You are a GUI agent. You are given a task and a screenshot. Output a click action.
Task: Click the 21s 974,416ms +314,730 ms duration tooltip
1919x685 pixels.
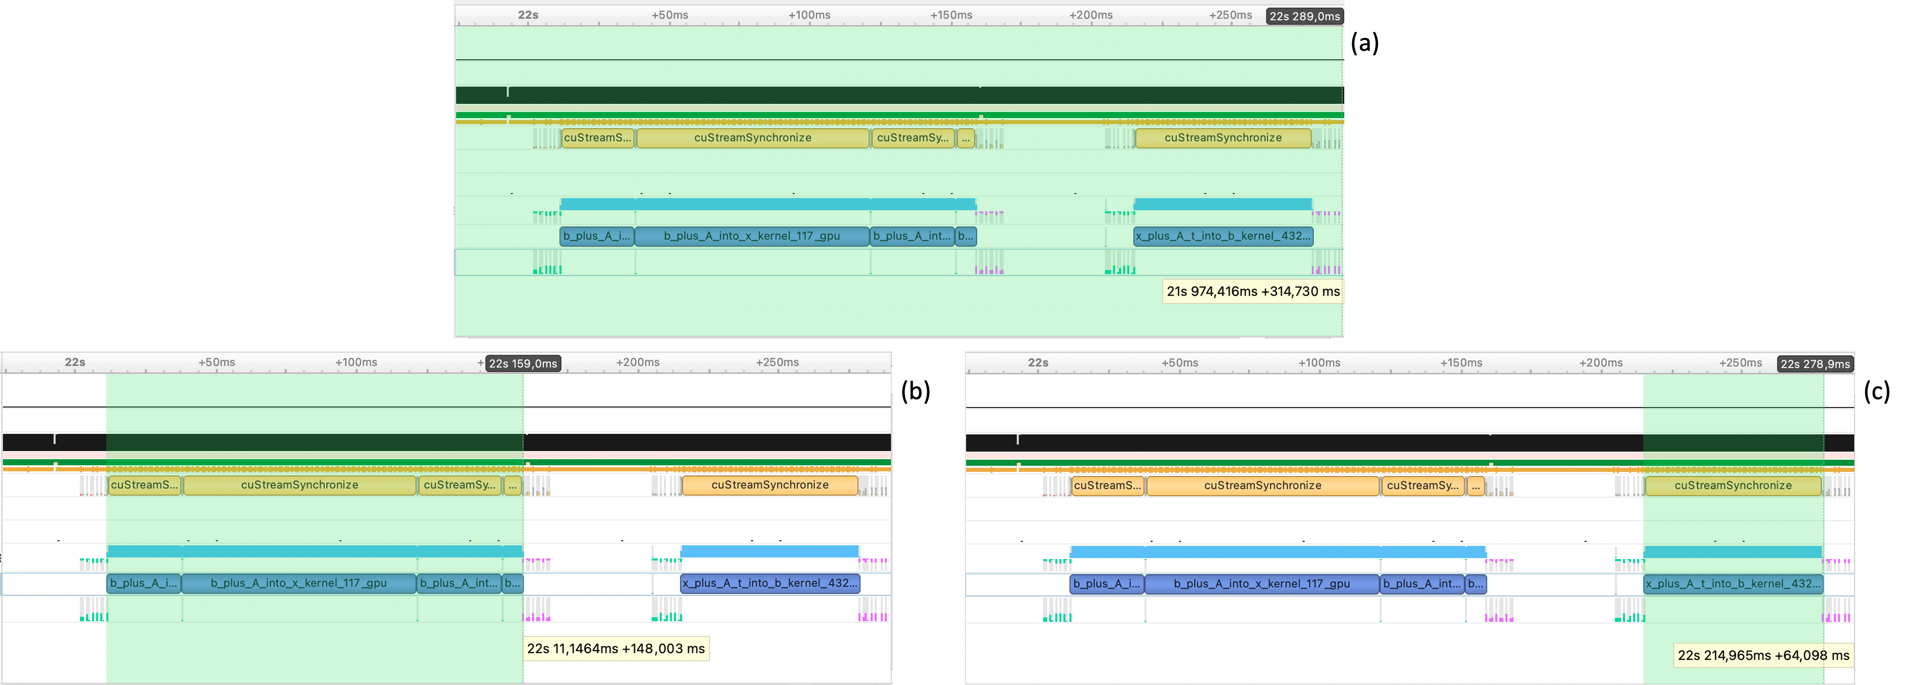pyautogui.click(x=1253, y=291)
